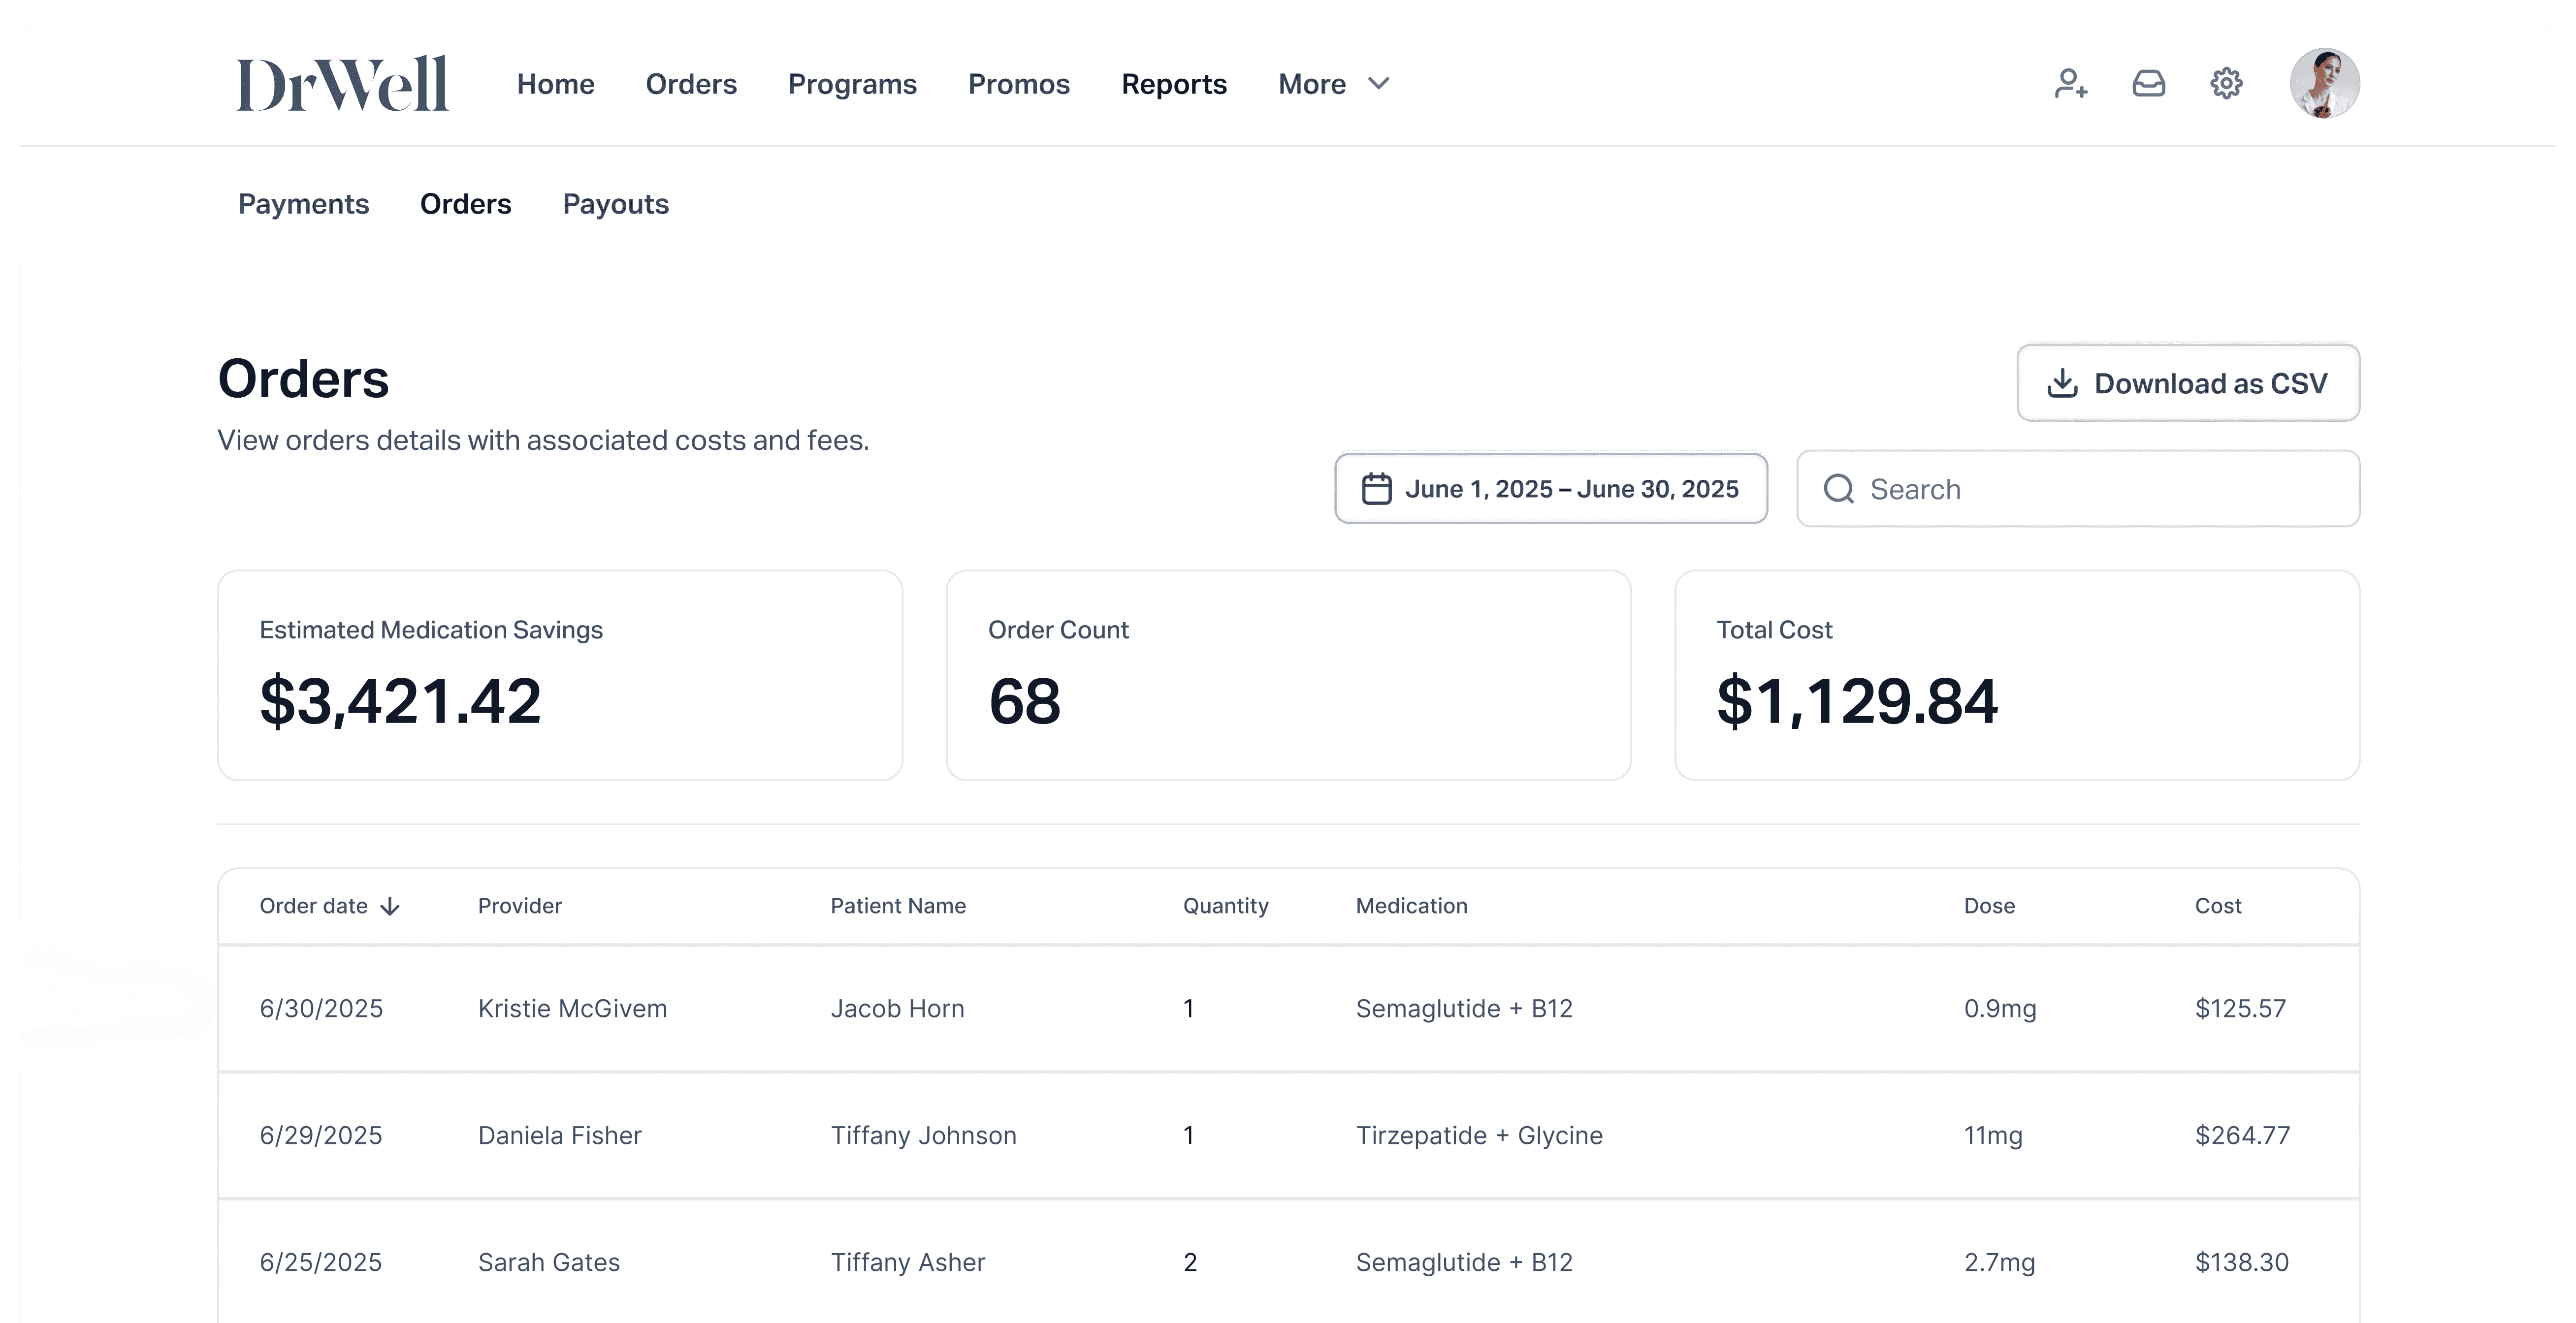Expand the More menu chevron
2576x1323 pixels.
tap(1379, 83)
